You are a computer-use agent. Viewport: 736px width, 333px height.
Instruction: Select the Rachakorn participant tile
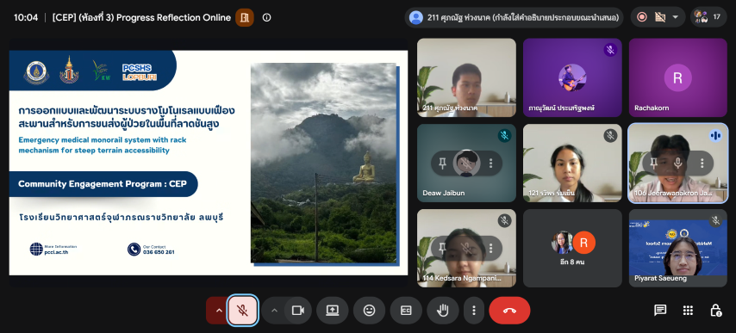(677, 77)
